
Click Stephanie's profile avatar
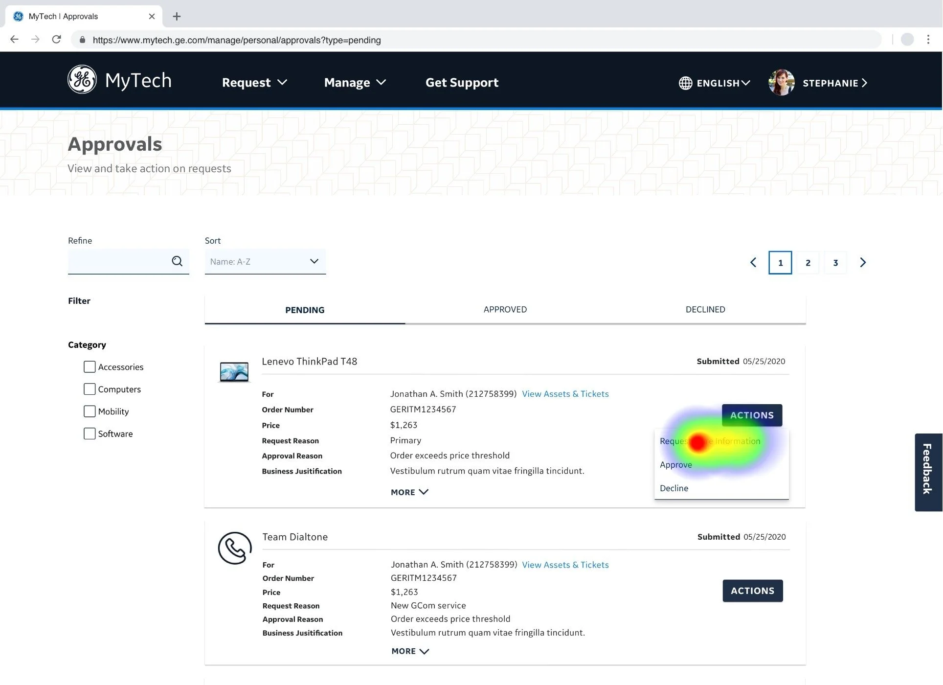[781, 83]
